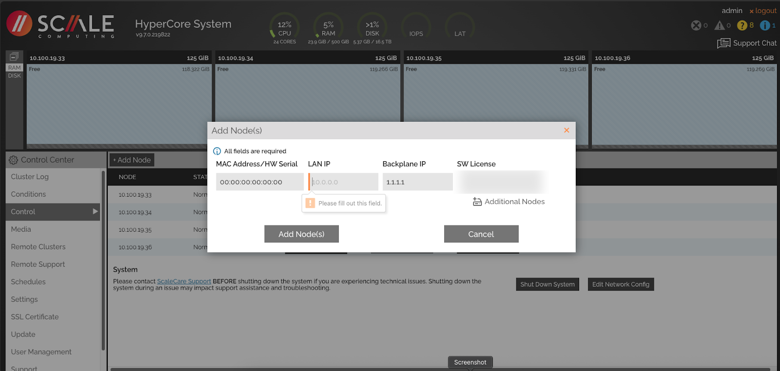
Task: Show the blue info notices icon
Action: click(765, 25)
